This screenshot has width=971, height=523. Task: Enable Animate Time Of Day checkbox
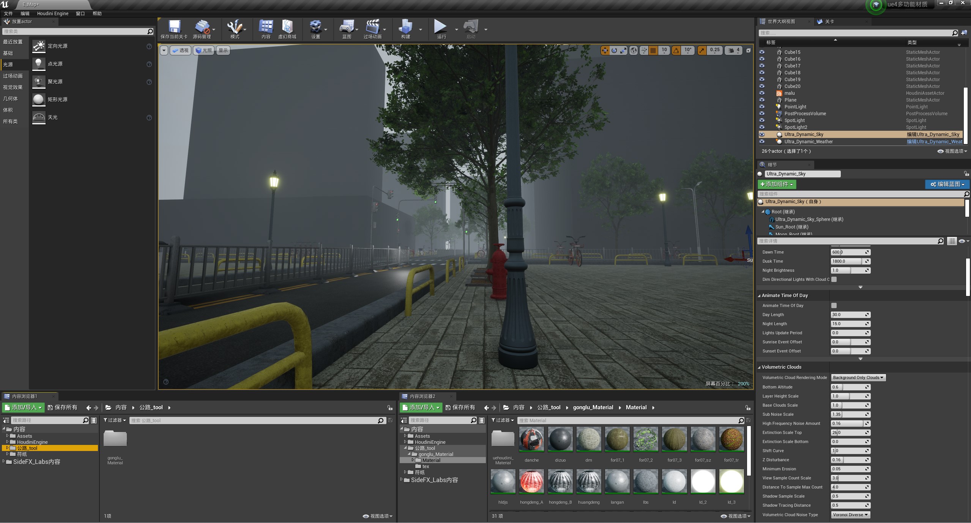pyautogui.click(x=834, y=305)
